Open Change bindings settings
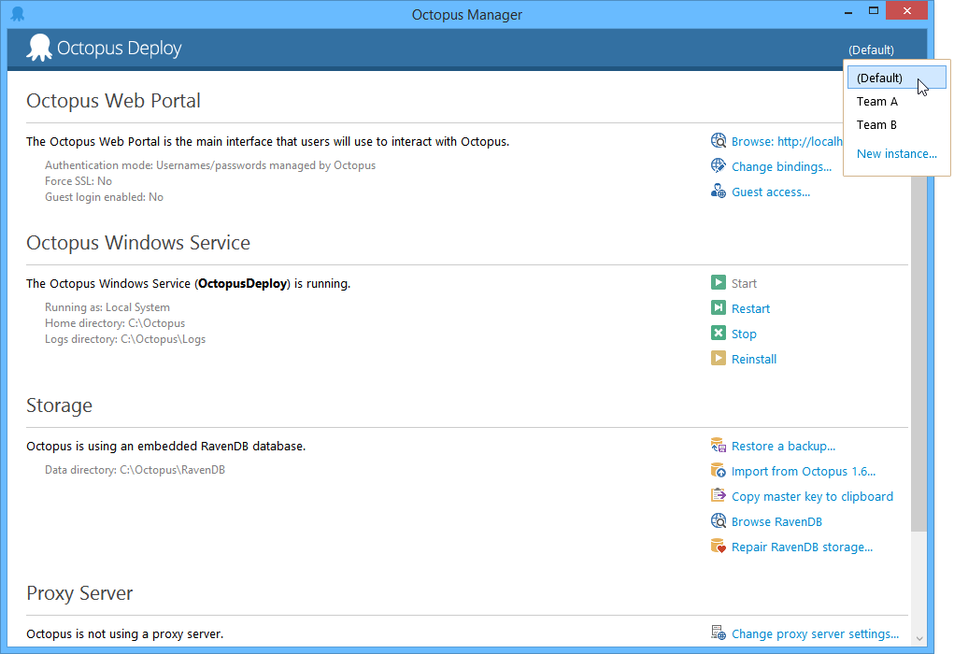The height and width of the screenshot is (654, 954). pos(782,165)
